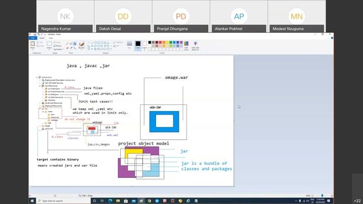This screenshot has width=363, height=204.
Task: Open the shape Fill dropdown
Action: pos(116,46)
